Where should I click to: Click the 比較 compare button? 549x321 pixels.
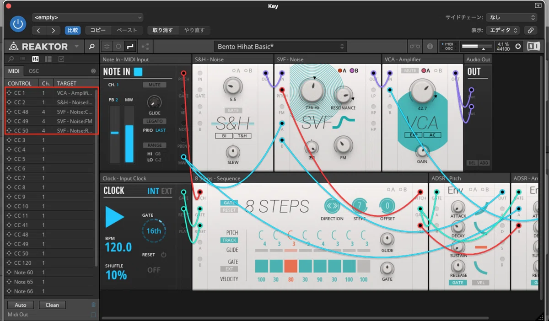coord(72,30)
